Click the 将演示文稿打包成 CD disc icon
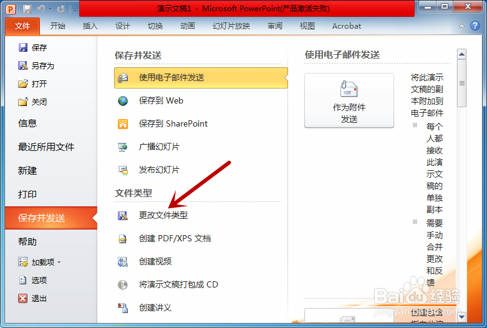The height and width of the screenshot is (328, 487). coord(123,284)
